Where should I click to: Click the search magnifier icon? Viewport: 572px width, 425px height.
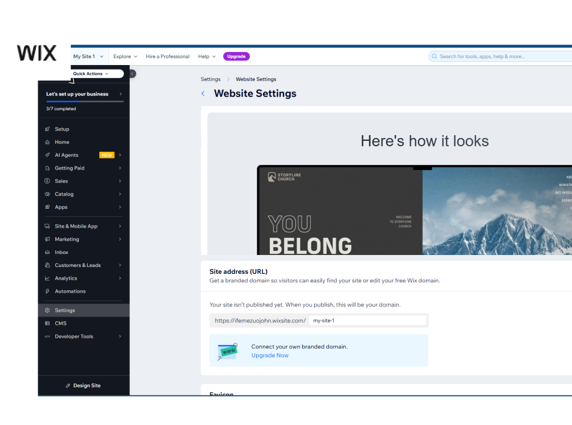434,56
